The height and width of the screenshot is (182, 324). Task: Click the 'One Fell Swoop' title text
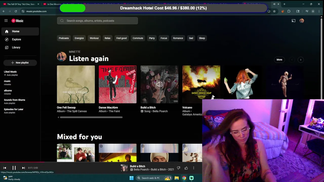tap(66, 107)
